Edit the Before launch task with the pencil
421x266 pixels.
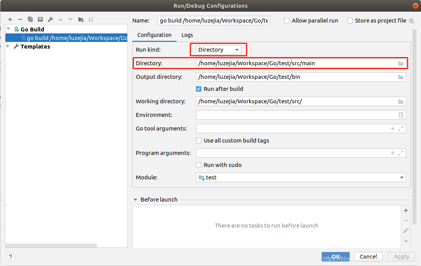(406, 231)
